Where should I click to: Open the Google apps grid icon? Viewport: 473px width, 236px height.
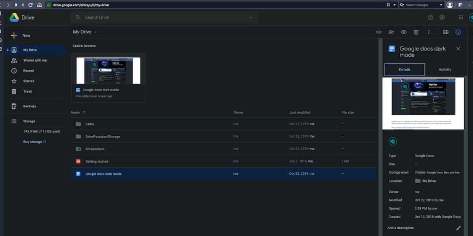click(x=460, y=17)
